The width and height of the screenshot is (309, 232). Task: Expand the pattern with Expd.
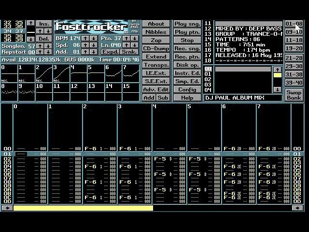(x=111, y=52)
